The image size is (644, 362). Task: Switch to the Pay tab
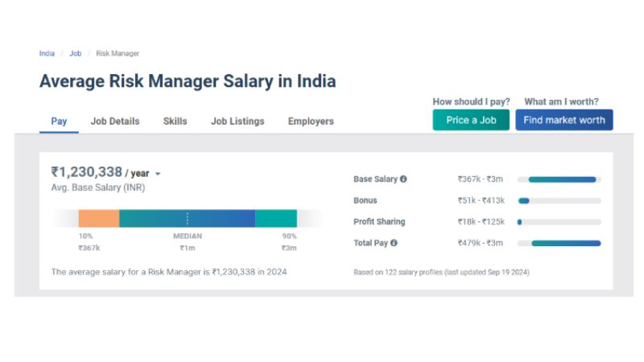coord(59,121)
